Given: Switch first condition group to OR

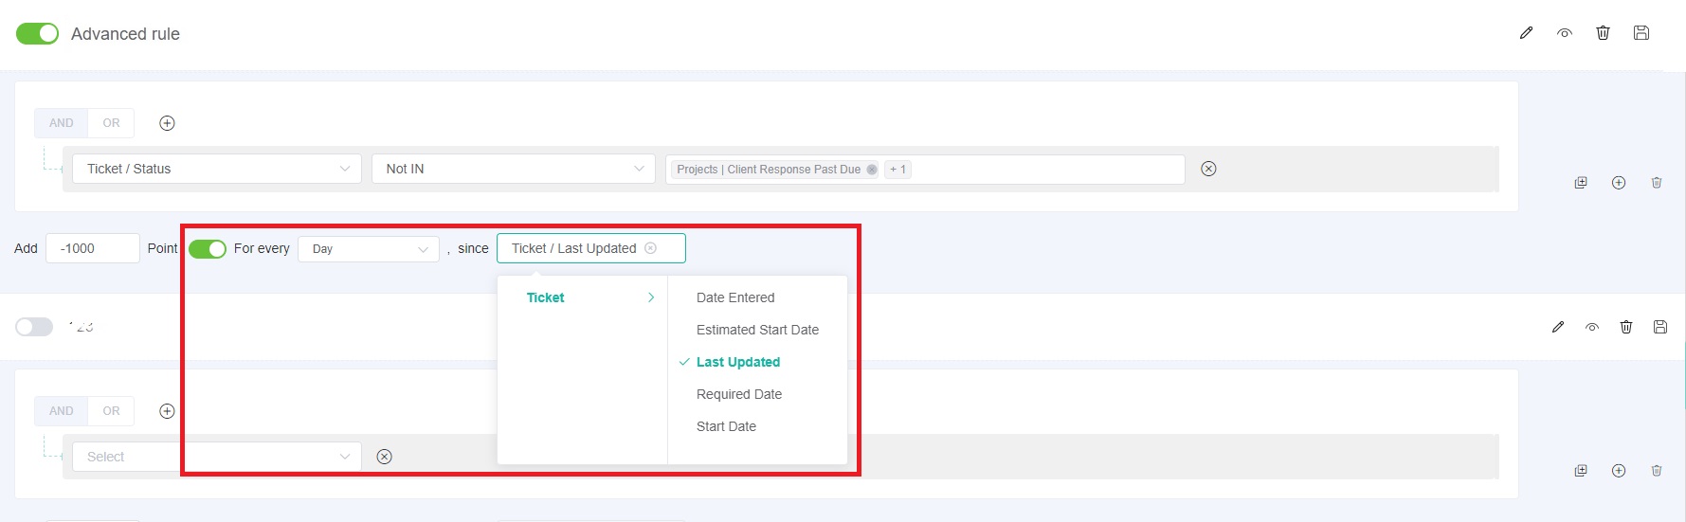Looking at the screenshot, I should point(111,123).
